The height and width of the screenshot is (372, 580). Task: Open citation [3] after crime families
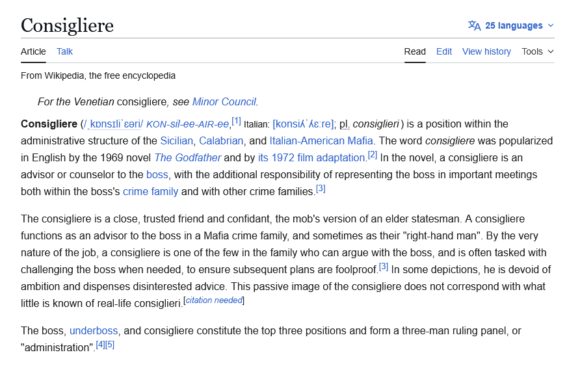(321, 189)
